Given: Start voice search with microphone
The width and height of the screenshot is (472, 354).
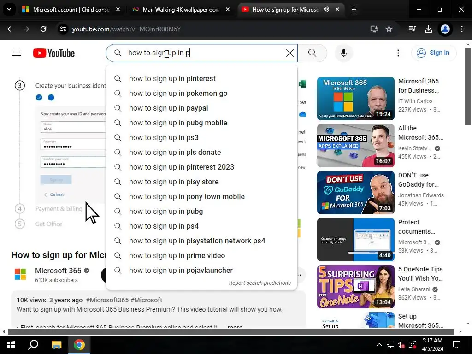Looking at the screenshot, I should (x=344, y=53).
